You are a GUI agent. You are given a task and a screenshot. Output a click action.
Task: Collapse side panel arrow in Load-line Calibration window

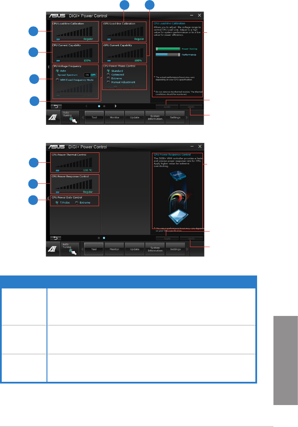pyautogui.click(x=49, y=67)
